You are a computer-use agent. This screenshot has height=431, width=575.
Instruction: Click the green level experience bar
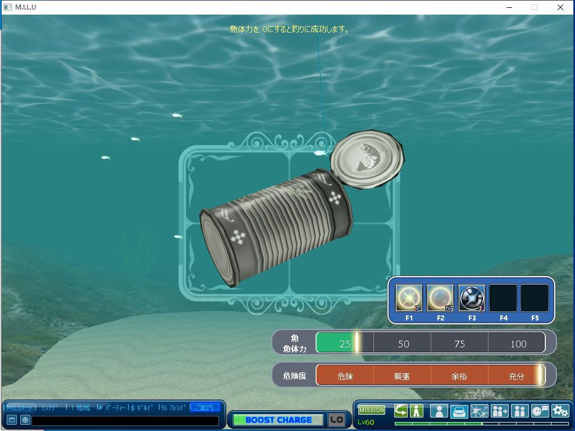481,424
